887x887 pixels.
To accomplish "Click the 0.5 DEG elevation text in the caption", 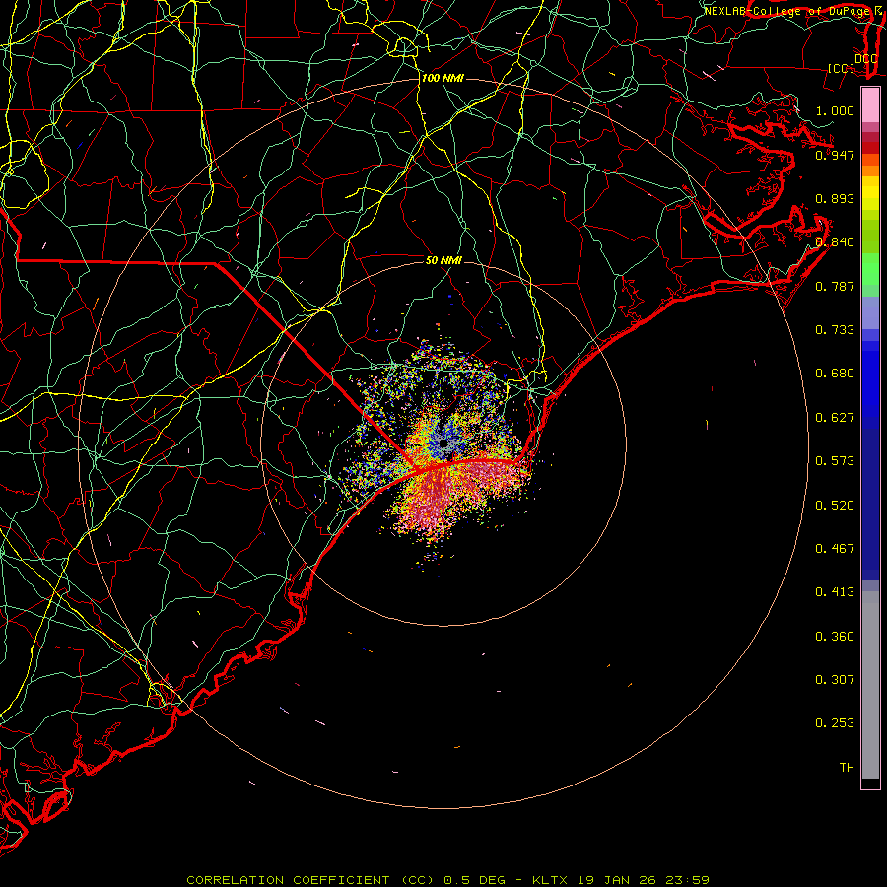I will (x=473, y=880).
